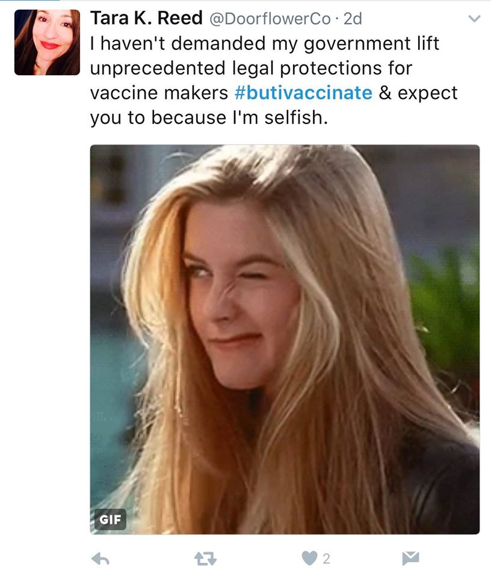
Task: Retweet this post with the retweet icon
Action: [x=205, y=559]
